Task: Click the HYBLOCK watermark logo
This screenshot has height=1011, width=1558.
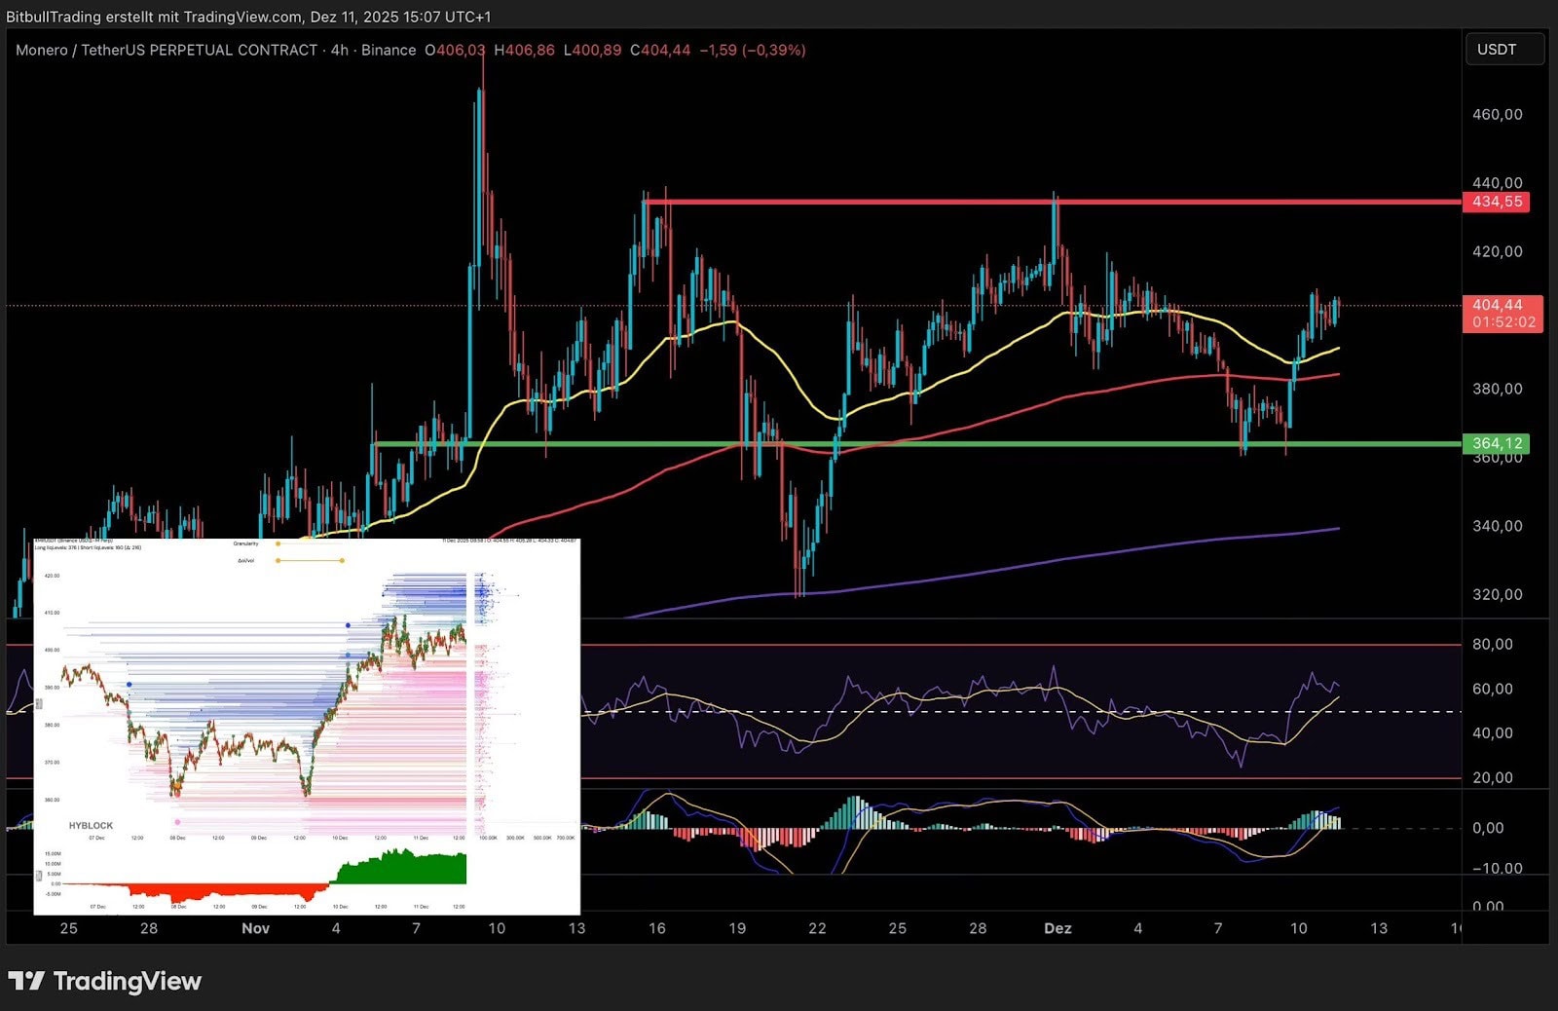Action: [x=91, y=825]
